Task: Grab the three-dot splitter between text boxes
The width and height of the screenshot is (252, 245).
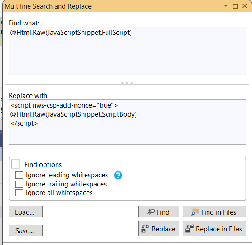Action: (127, 83)
